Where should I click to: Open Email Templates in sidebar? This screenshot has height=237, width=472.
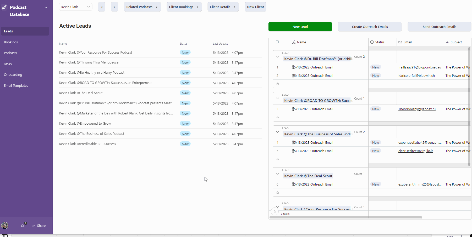(x=16, y=85)
